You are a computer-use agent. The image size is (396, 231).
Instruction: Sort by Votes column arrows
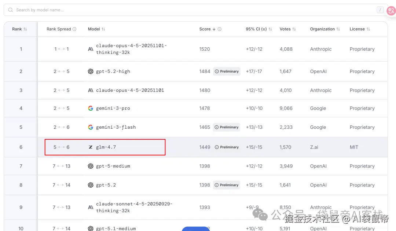pos(294,29)
